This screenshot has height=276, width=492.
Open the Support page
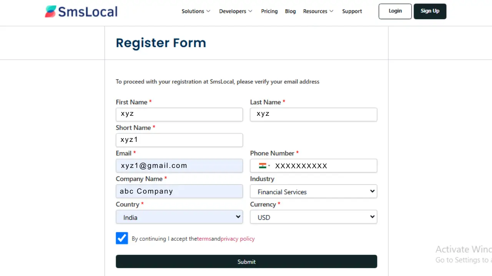[x=352, y=11]
